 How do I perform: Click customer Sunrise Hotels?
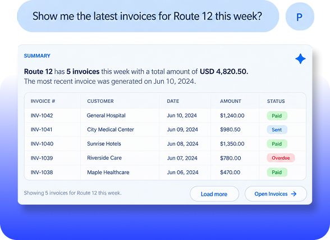click(x=104, y=144)
